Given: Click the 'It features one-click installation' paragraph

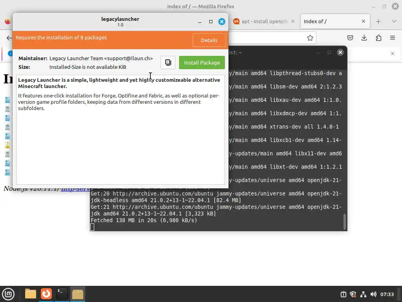Looking at the screenshot, I should coord(119,102).
